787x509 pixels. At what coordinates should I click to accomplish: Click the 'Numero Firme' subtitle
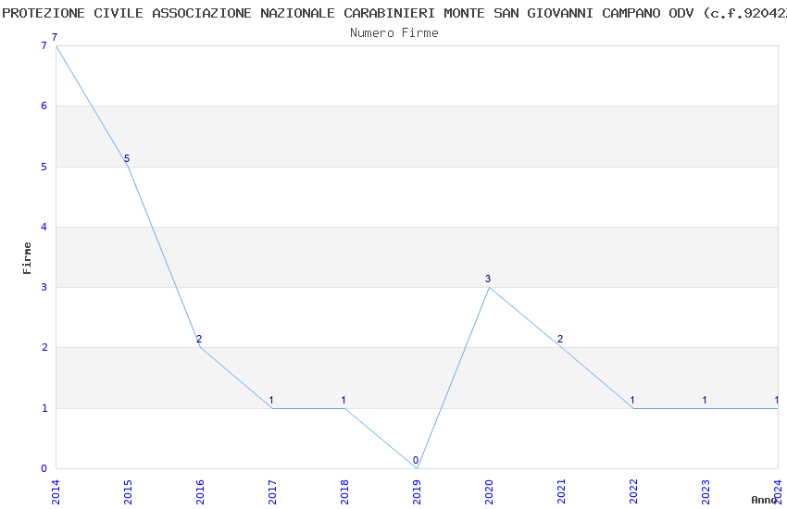pyautogui.click(x=394, y=33)
